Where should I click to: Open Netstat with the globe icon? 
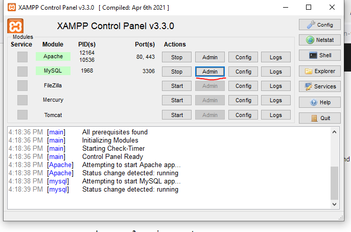pyautogui.click(x=320, y=40)
